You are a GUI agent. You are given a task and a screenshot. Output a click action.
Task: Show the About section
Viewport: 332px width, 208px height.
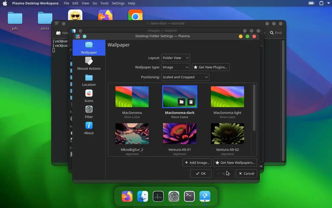click(x=89, y=128)
